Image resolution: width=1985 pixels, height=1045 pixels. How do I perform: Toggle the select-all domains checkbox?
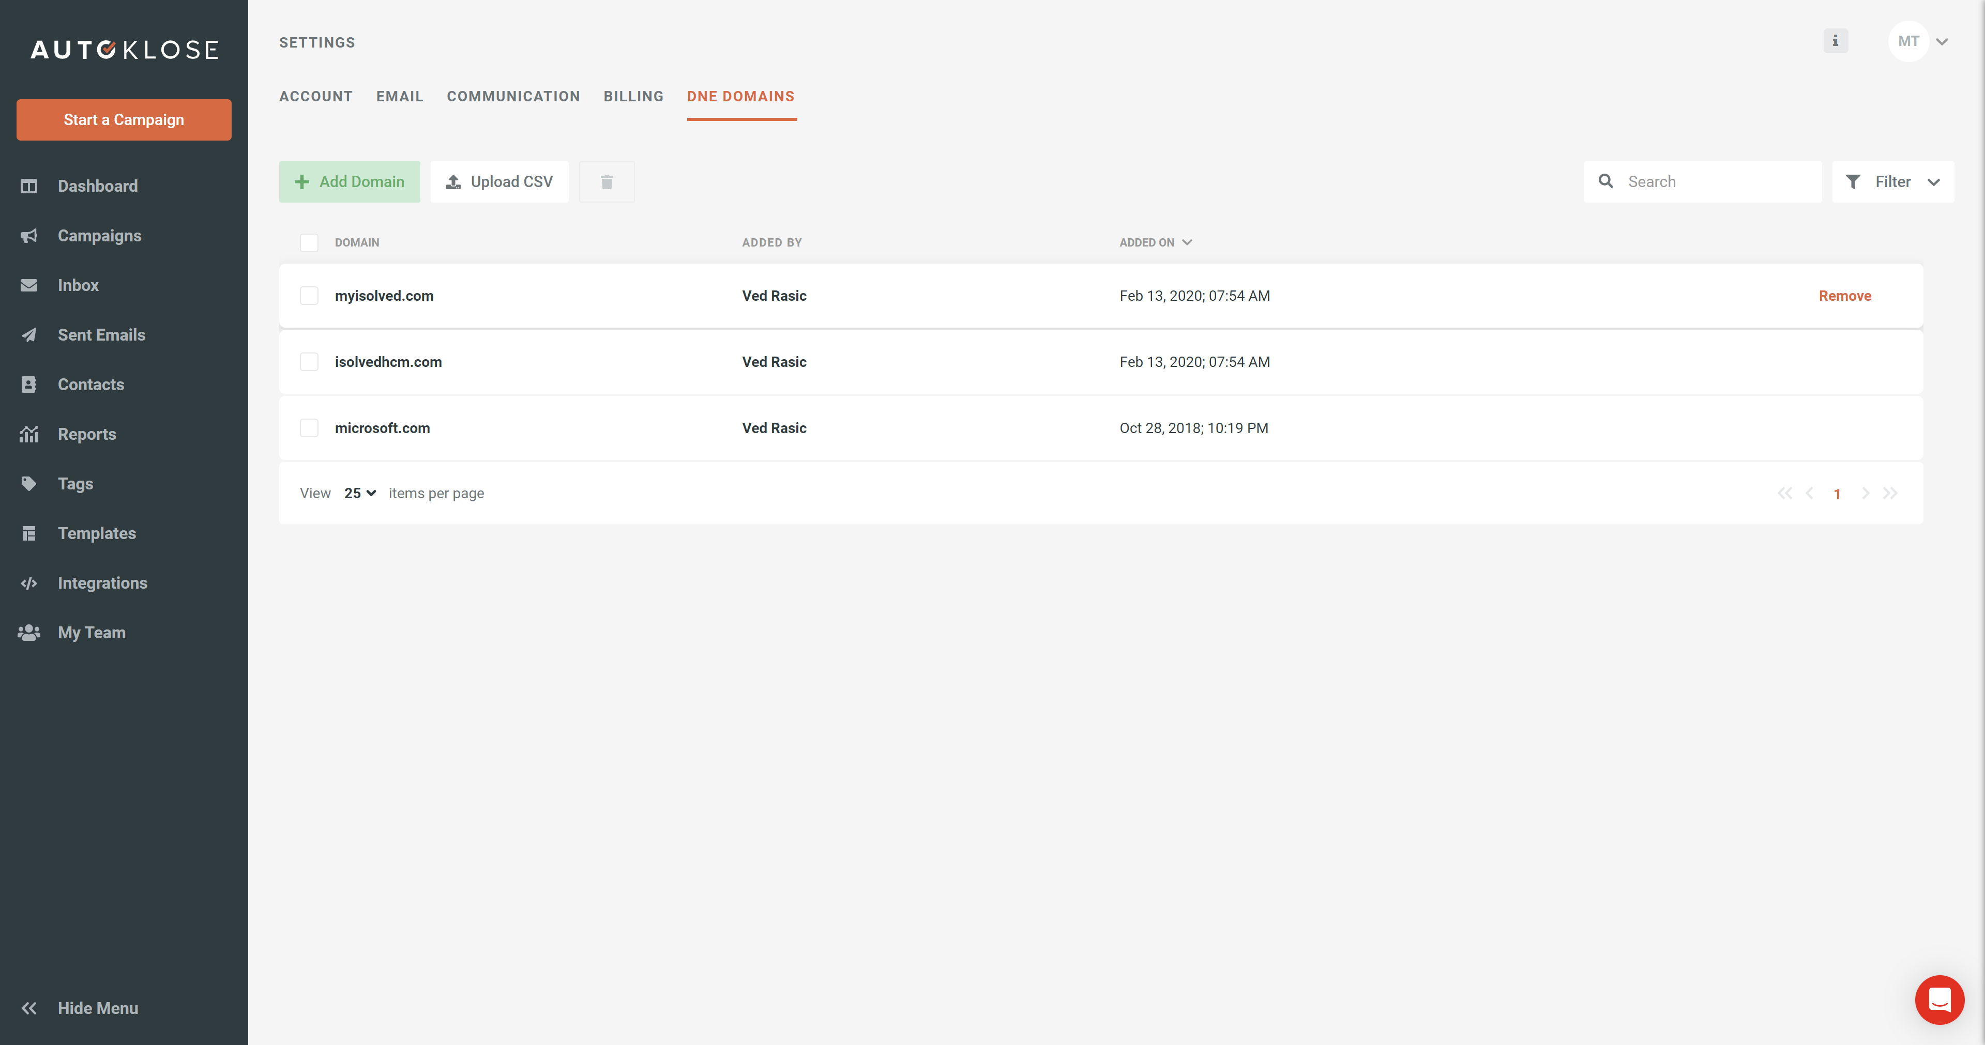click(x=309, y=242)
